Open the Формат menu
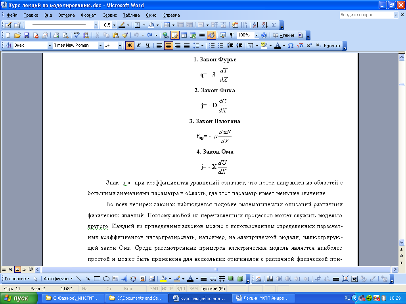406x304 pixels. pyautogui.click(x=88, y=15)
